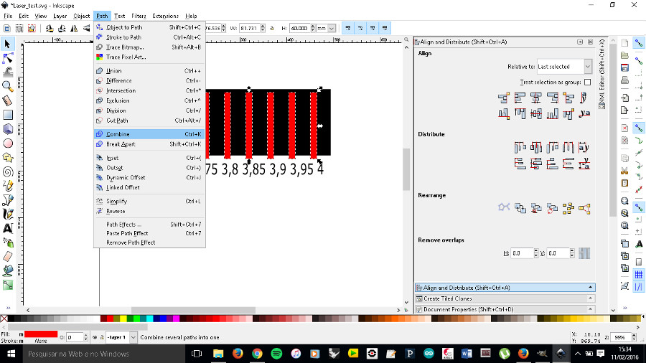Click Select all objects icon in toolbar

coord(7,29)
